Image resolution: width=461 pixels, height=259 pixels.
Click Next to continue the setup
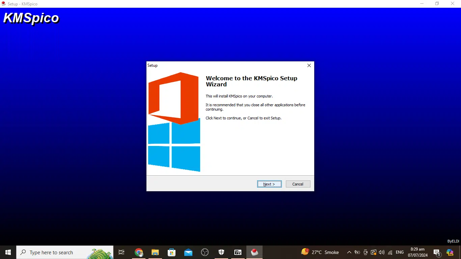point(269,184)
